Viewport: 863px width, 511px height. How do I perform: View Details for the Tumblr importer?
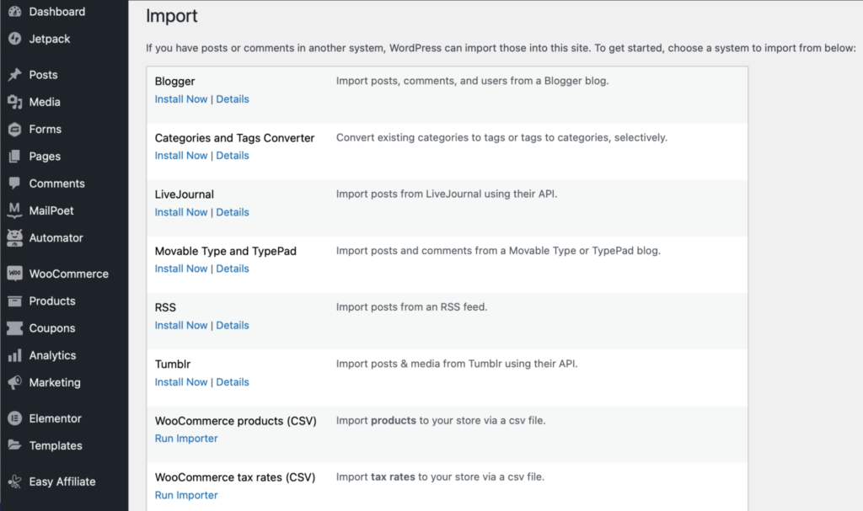pyautogui.click(x=233, y=381)
